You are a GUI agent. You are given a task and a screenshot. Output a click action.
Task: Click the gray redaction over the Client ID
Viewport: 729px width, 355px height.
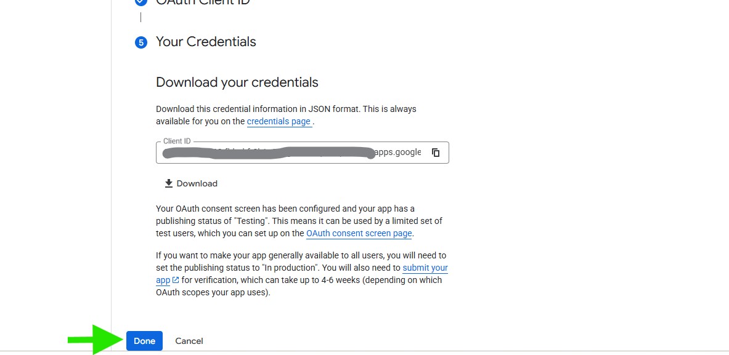[265, 153]
